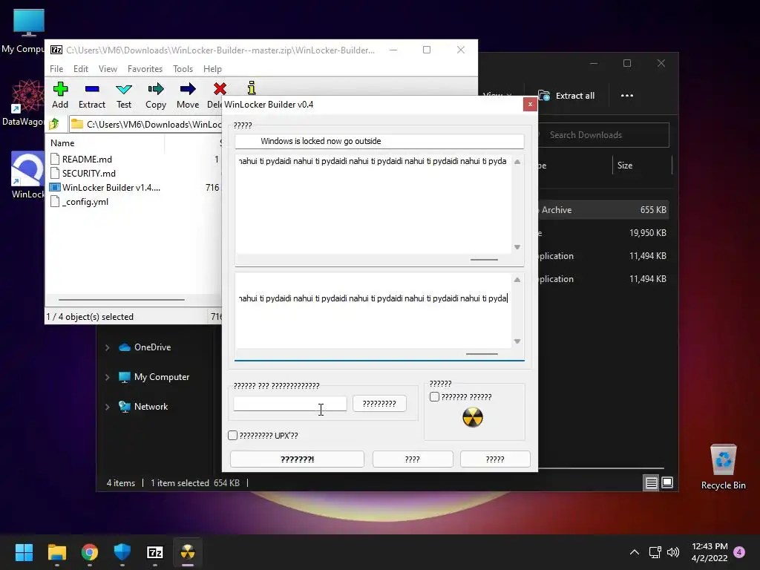Click upper text area's scroll down arrow
This screenshot has width=760, height=570.
point(517,247)
